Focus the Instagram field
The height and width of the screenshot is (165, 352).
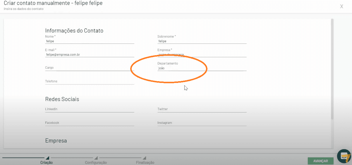pyautogui.click(x=202, y=123)
